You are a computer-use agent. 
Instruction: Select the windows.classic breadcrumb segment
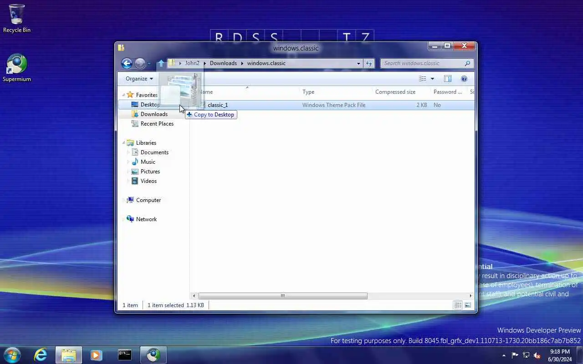(266, 63)
